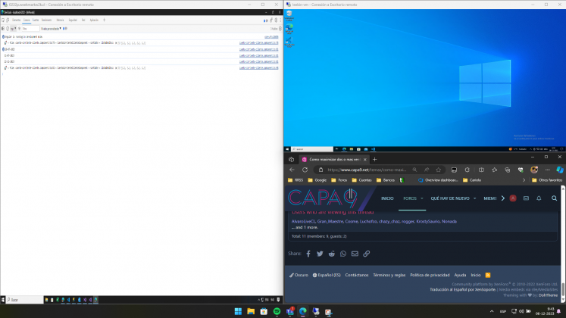Share thread via WhatsApp
The width and height of the screenshot is (566, 318).
coord(343,254)
